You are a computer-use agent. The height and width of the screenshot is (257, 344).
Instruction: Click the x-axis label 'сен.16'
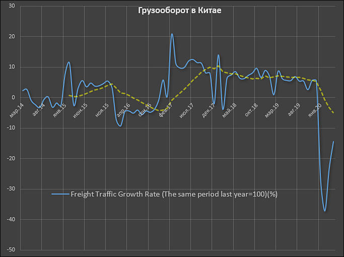click(145, 110)
